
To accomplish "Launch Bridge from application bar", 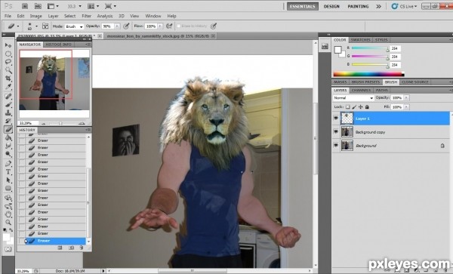I will (25, 6).
